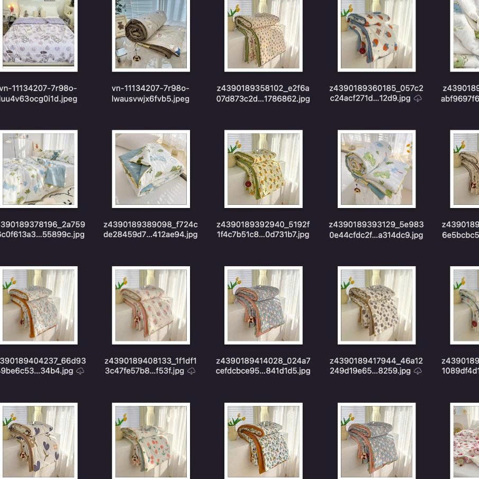Select thumbnail of z4390189417944_46a12 image
This screenshot has width=479, height=479.
coord(376,305)
